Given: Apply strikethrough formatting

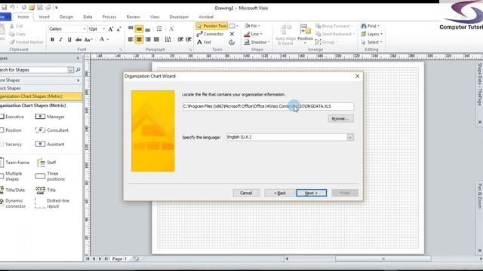Looking at the screenshot, I should point(78,39).
